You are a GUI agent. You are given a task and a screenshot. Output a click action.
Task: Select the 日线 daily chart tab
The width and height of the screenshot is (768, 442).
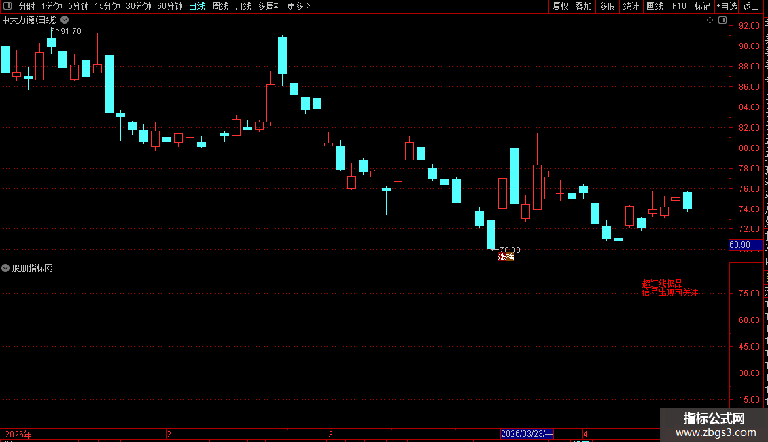pyautogui.click(x=197, y=6)
